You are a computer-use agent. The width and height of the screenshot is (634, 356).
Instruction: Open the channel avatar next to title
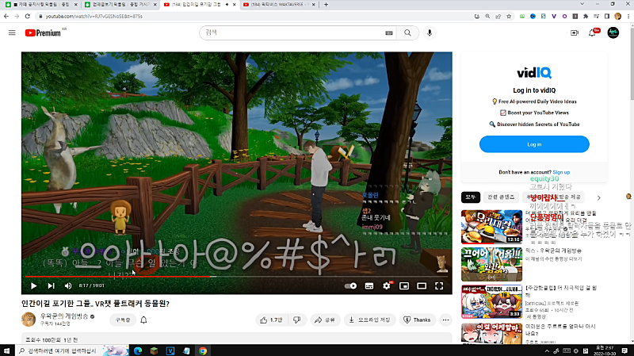click(x=29, y=320)
